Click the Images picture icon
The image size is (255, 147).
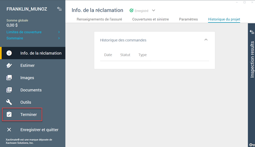pyautogui.click(x=9, y=78)
